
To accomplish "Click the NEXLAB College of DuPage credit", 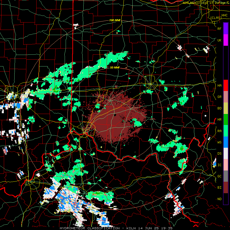I will 205,3.
